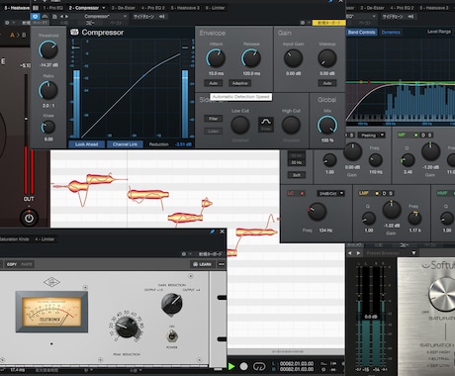The height and width of the screenshot is (376, 455).
Task: Click the sidechain Swap filter icon
Action: [266, 125]
